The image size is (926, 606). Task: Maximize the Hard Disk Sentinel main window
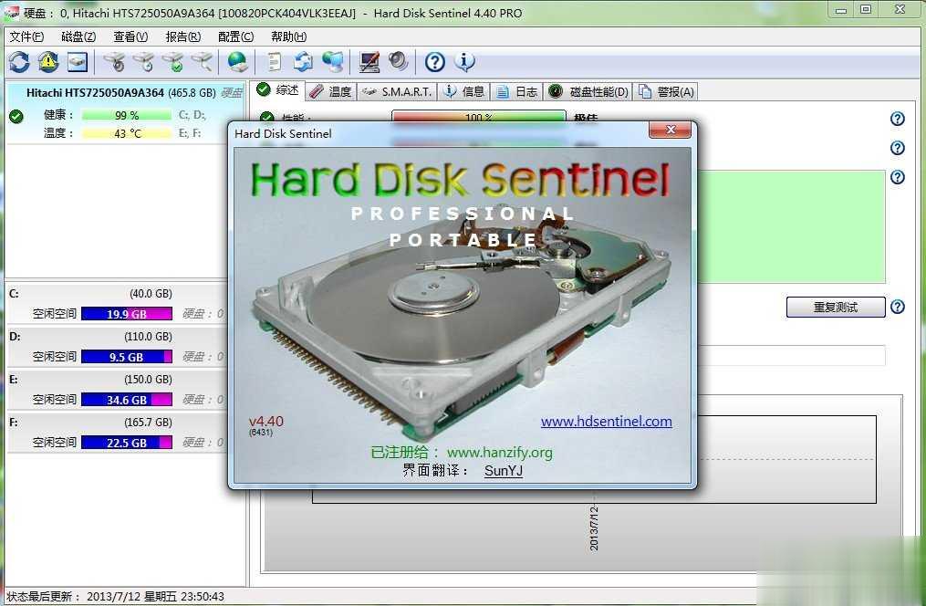click(866, 9)
